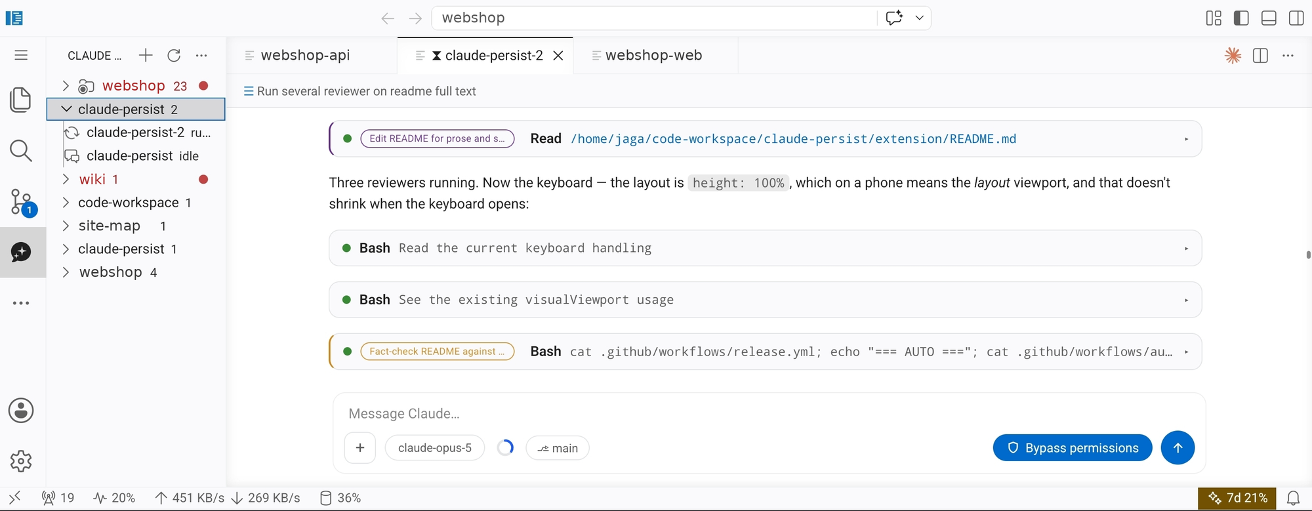This screenshot has width=1312, height=511.
Task: Click the Claude sparkle icon in editor toolbar
Action: click(x=1233, y=56)
